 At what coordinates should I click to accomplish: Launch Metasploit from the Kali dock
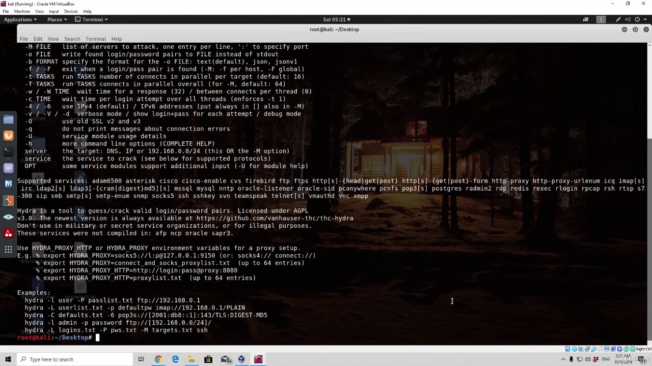(8, 184)
